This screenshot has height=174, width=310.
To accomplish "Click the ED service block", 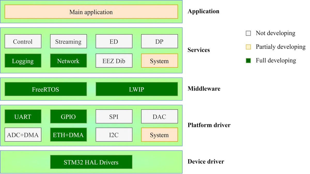I will tap(114, 41).
